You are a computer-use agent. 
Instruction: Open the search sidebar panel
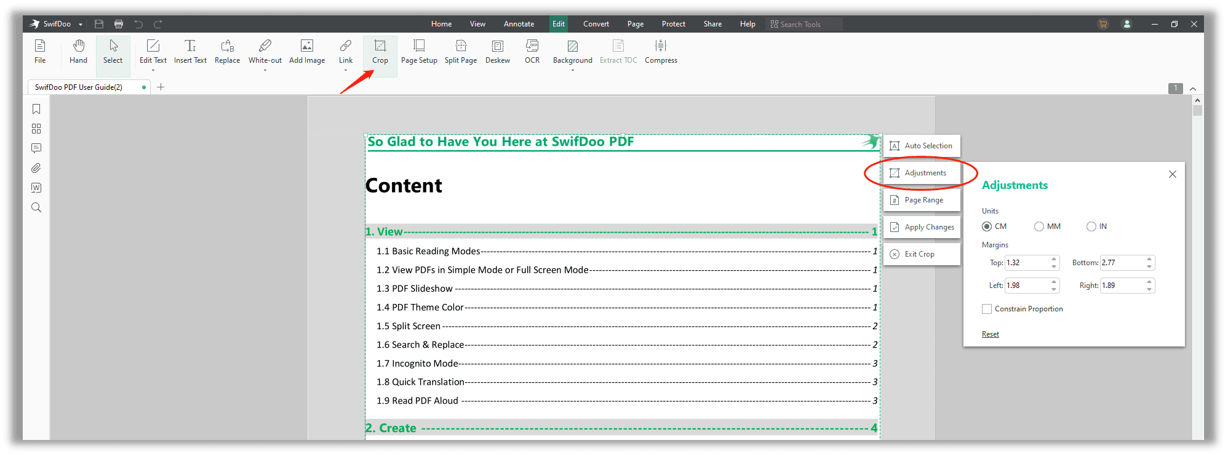36,207
